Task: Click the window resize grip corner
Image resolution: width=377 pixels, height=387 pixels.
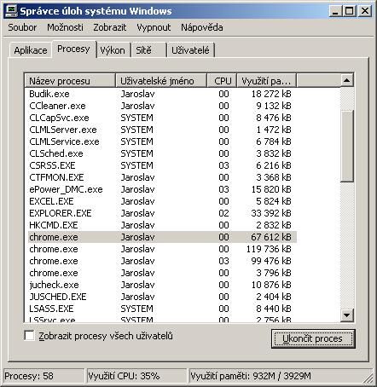Action: (x=369, y=378)
